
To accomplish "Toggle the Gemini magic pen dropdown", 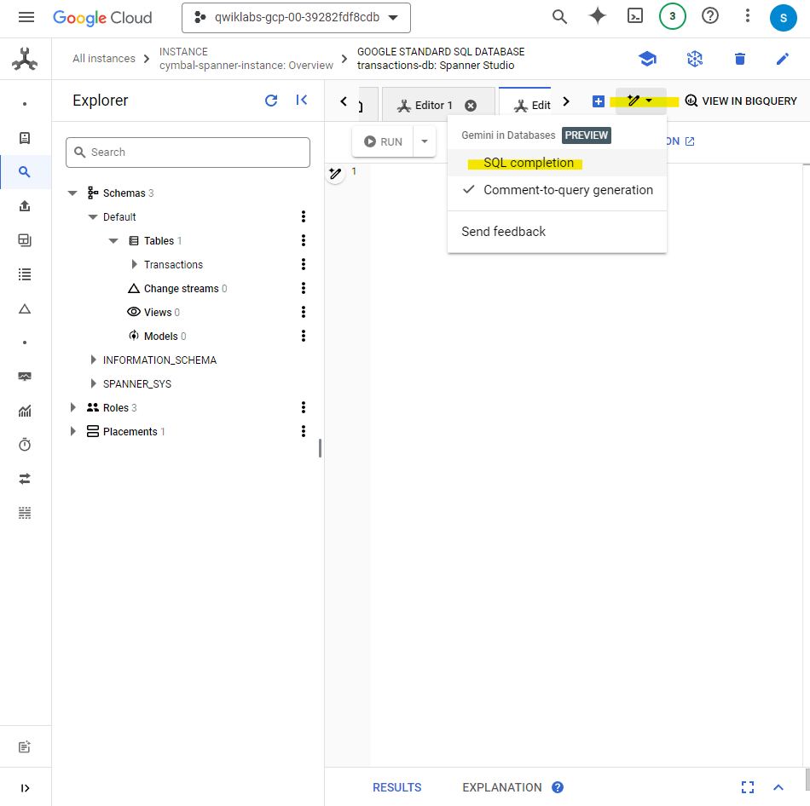I will [x=640, y=101].
